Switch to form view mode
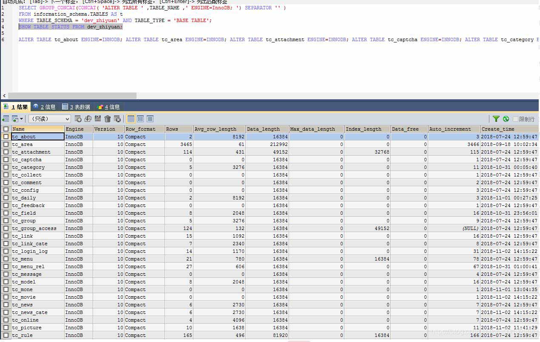Viewport: 540px width, 342px height. (140, 119)
